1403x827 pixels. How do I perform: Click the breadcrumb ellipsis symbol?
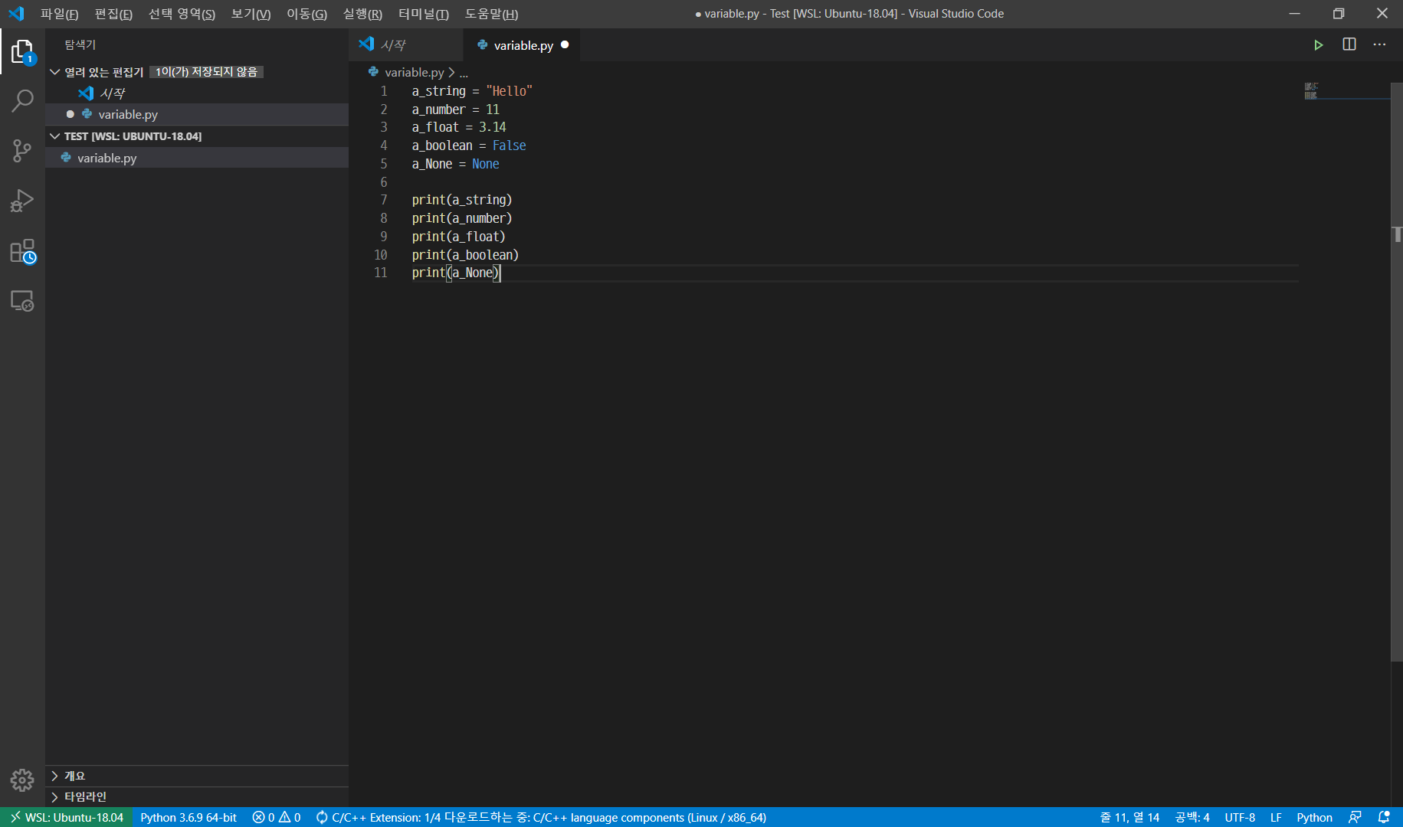point(464,73)
